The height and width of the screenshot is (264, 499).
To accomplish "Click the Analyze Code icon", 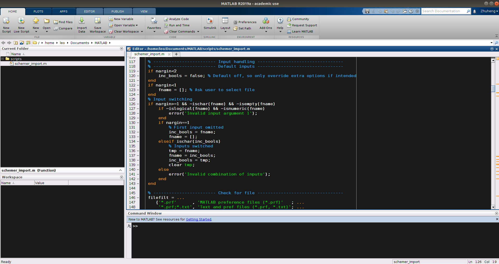I will [166, 19].
